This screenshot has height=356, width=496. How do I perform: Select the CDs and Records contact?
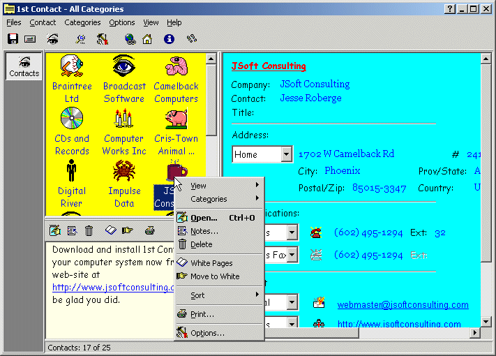pos(72,131)
